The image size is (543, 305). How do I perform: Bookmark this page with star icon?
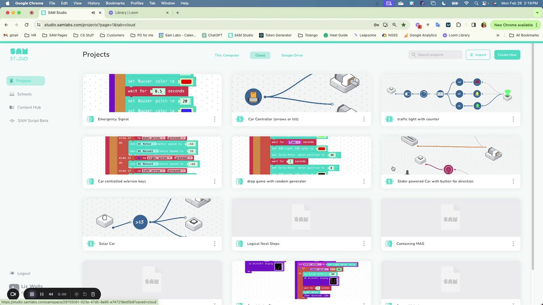(x=403, y=25)
